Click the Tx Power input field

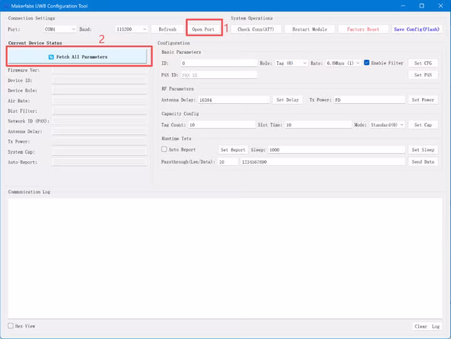[x=370, y=100]
